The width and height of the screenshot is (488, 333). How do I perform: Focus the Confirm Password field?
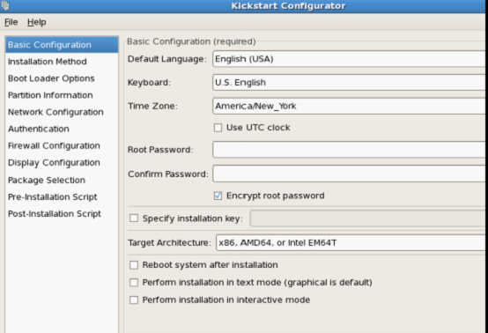click(350, 174)
